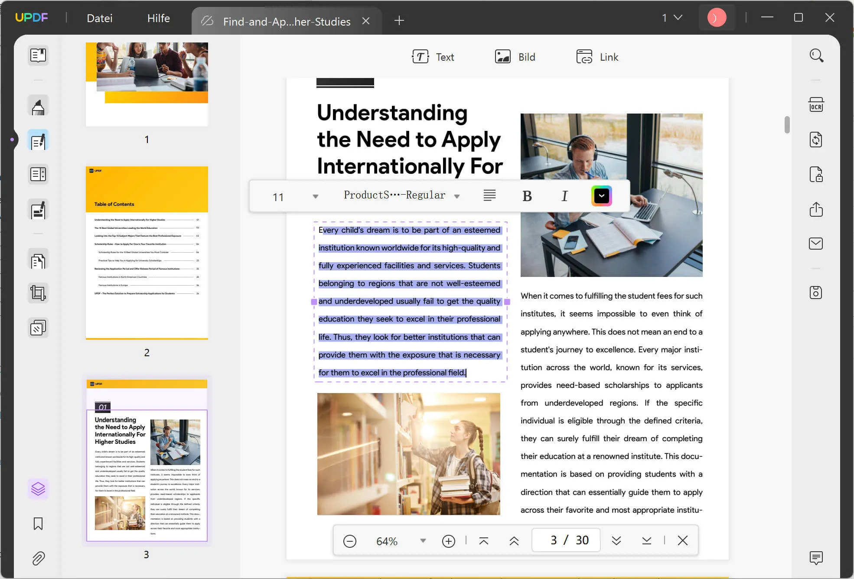
Task: Expand the font size dropdown
Action: (316, 196)
